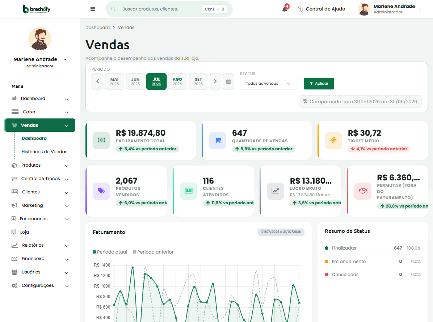Open the notifications bell
This screenshot has width=433, height=322.
[x=285, y=9]
